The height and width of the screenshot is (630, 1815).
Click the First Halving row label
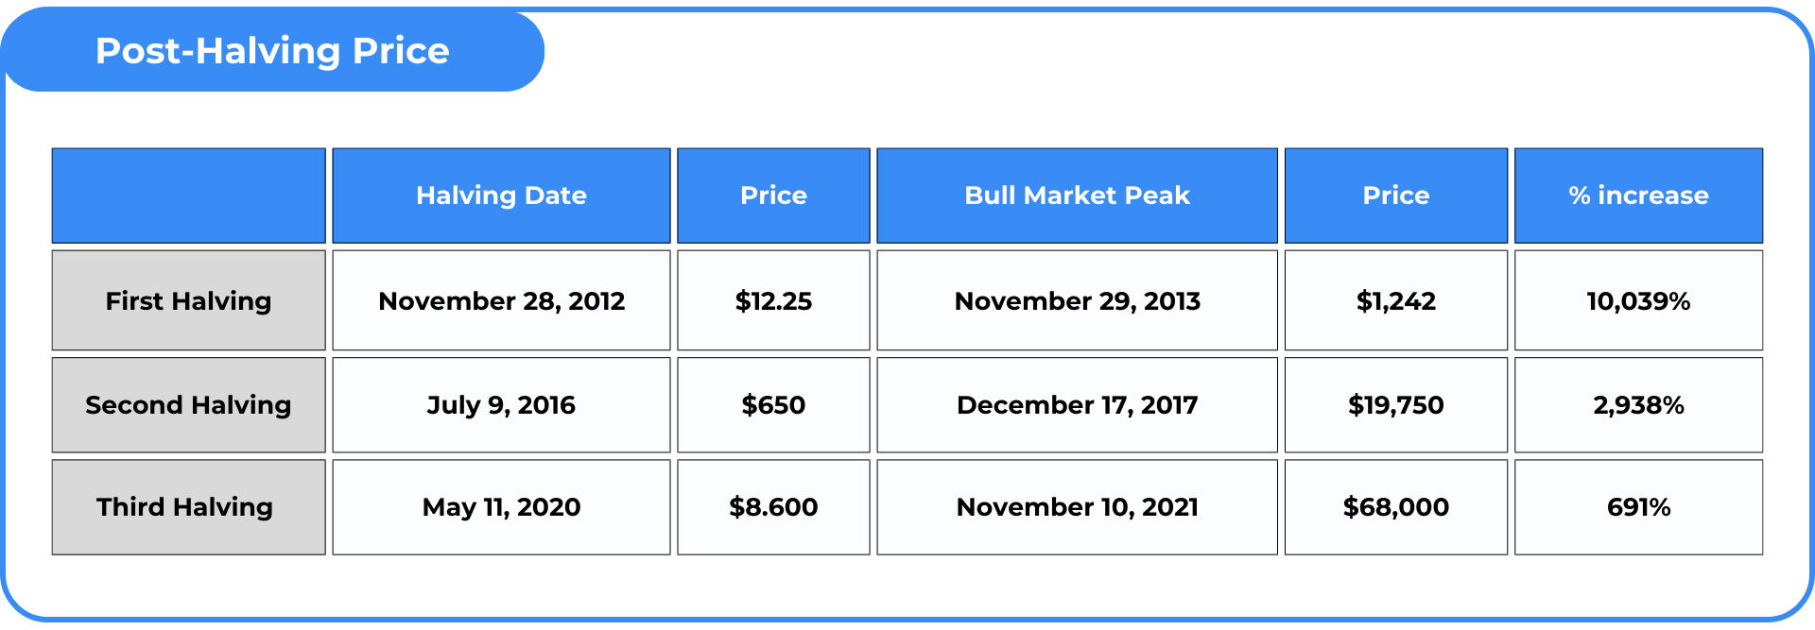click(x=188, y=300)
